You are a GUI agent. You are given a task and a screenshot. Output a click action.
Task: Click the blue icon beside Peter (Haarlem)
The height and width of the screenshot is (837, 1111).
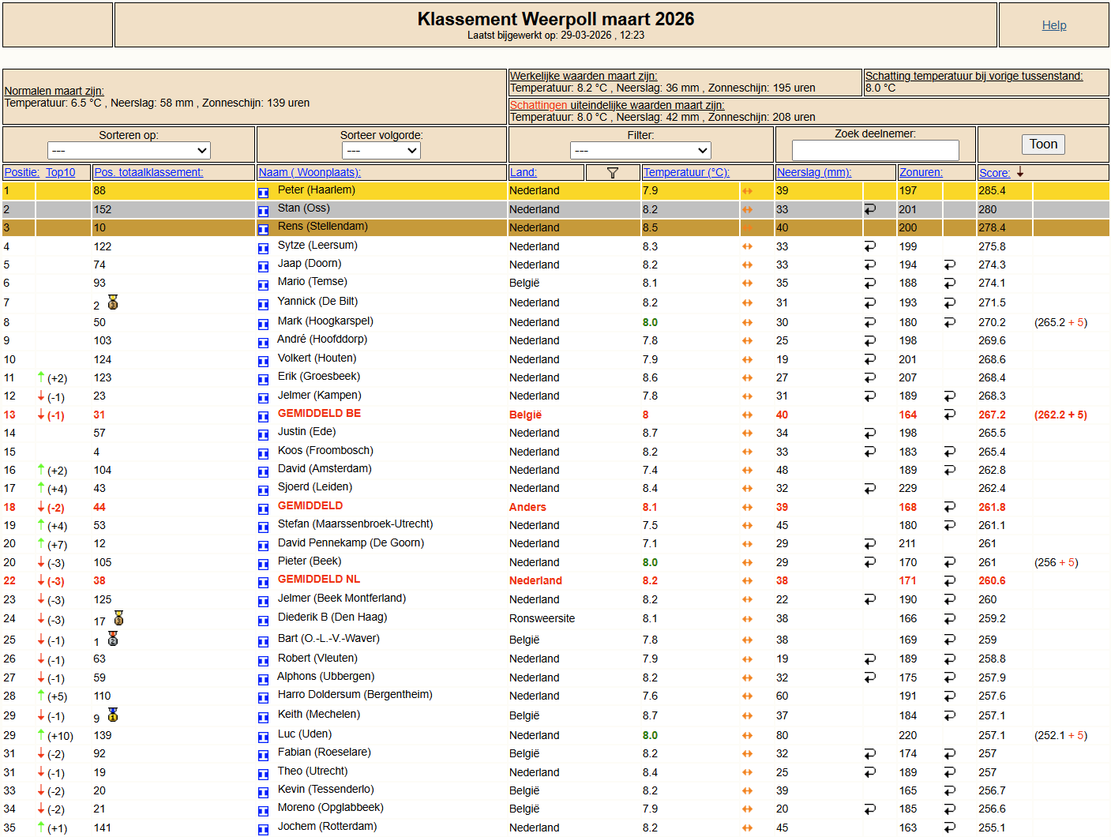[x=263, y=192]
